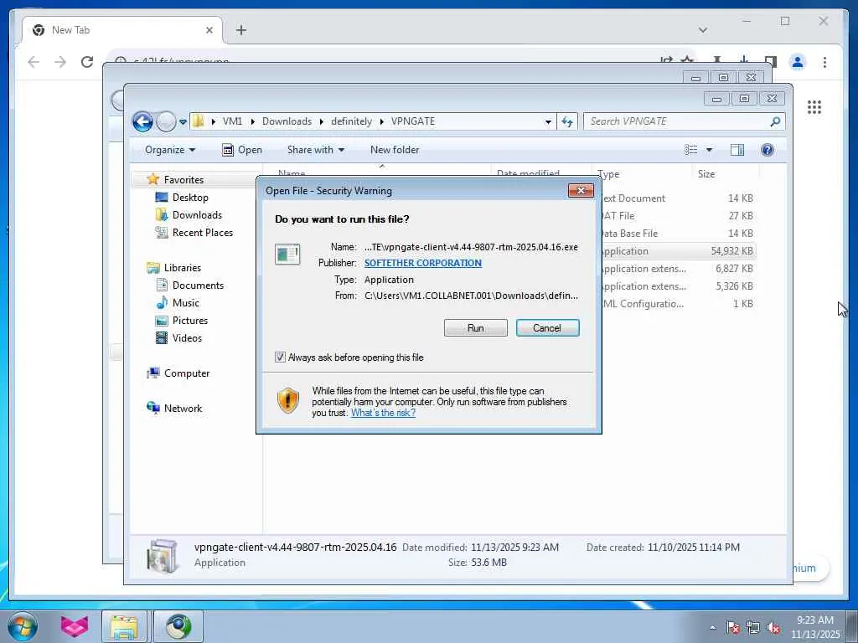Click the Chrome reload button
Image resolution: width=858 pixels, height=643 pixels.
(87, 62)
